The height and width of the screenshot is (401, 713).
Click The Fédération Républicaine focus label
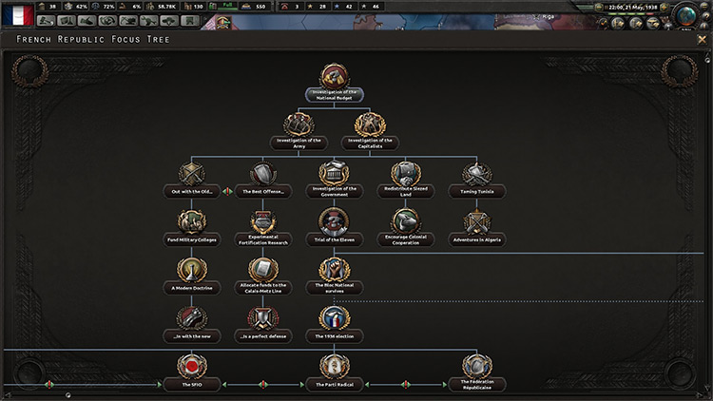[x=477, y=385]
